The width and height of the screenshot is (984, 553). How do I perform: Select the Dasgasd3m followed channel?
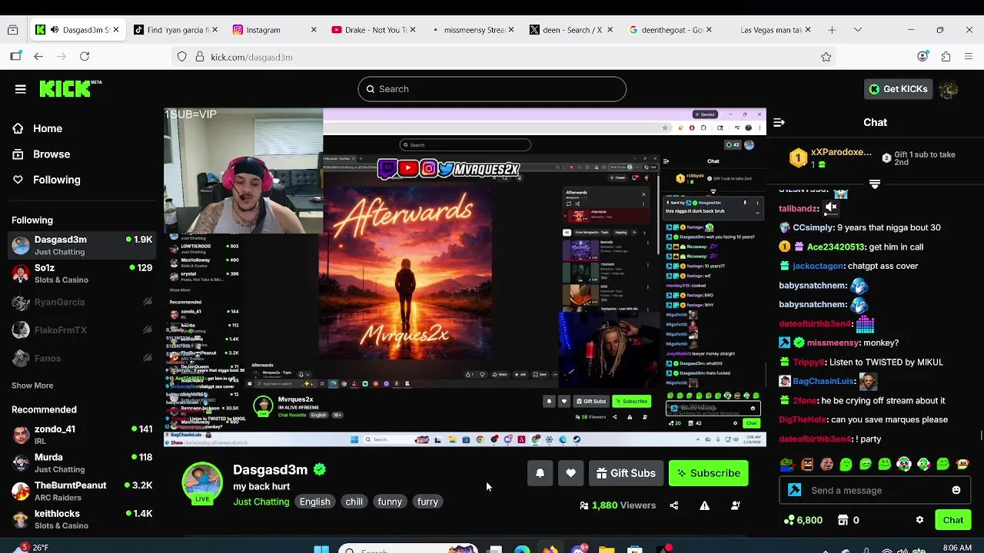82,245
